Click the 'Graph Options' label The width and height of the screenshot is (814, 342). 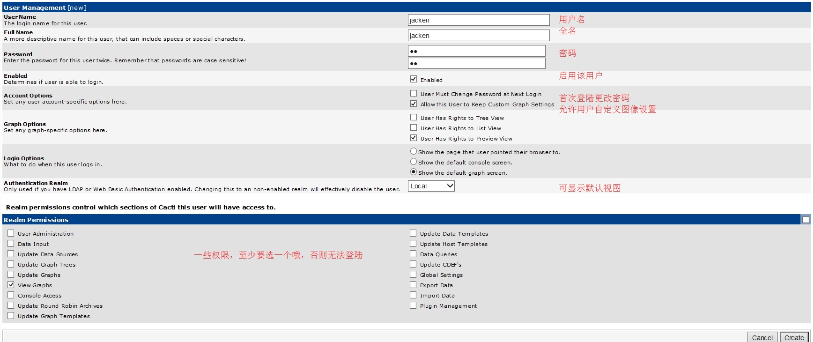pos(25,124)
